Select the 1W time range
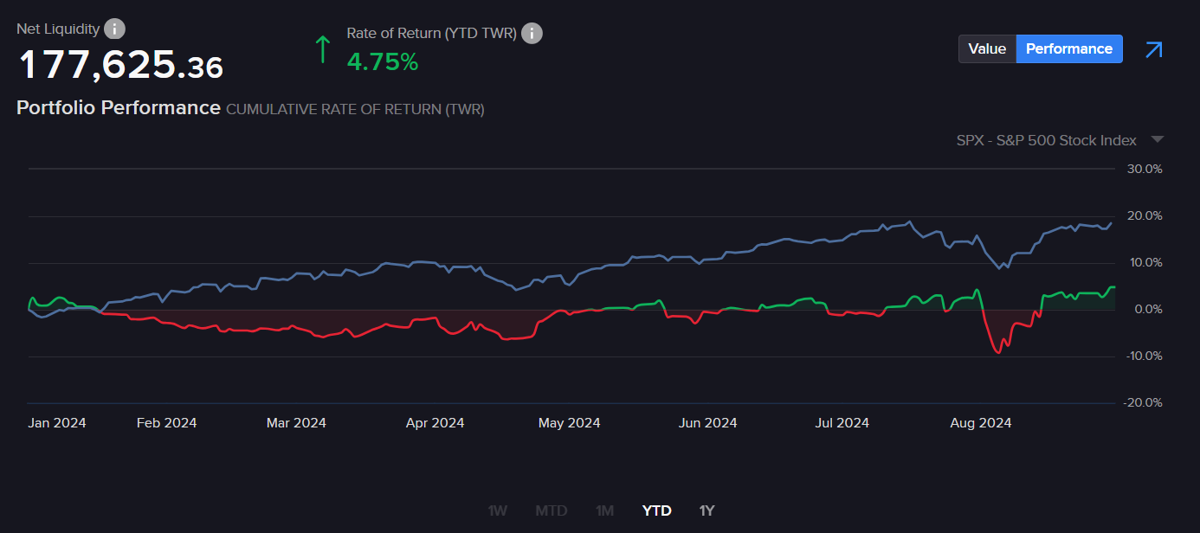This screenshot has height=533, width=1200. [497, 511]
